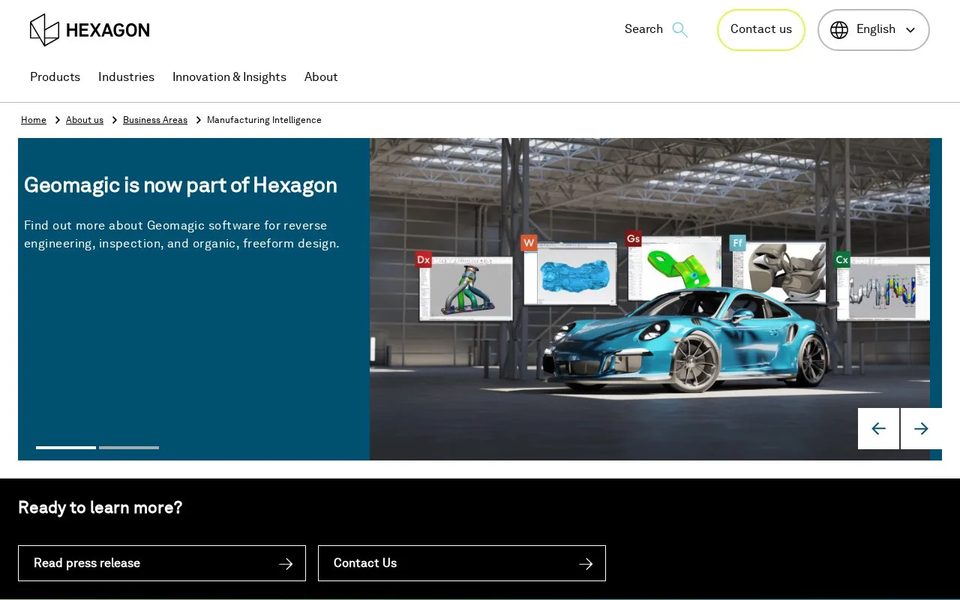Click the Contact us header button
Image resolution: width=960 pixels, height=600 pixels.
pyautogui.click(x=761, y=30)
